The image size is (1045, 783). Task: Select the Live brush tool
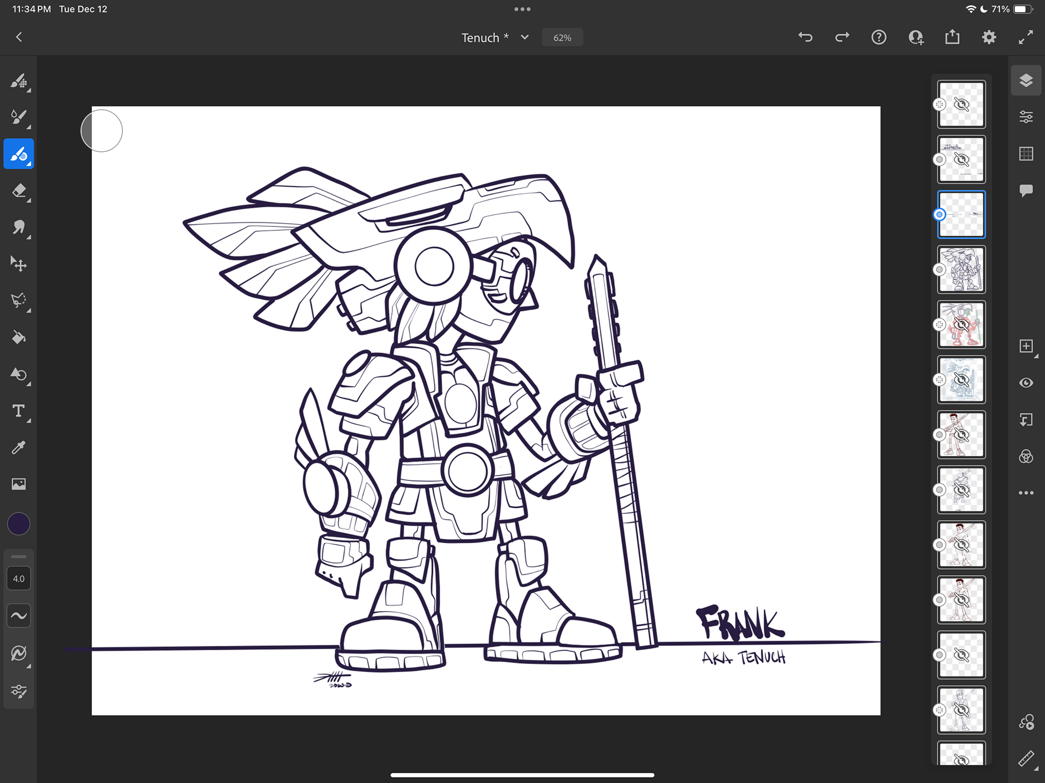[19, 117]
